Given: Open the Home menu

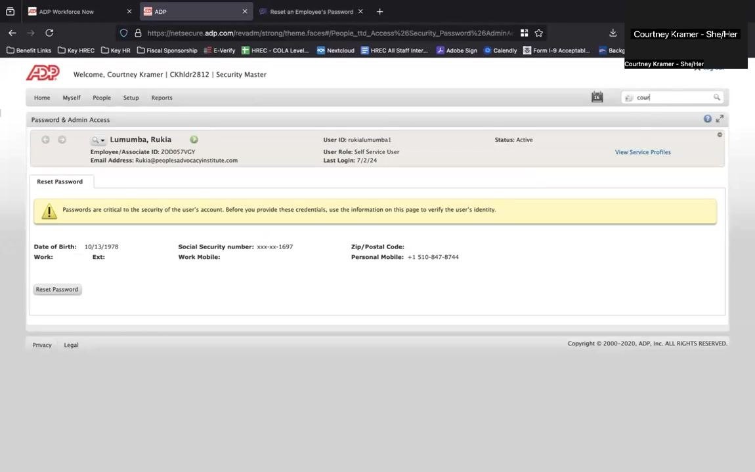Looking at the screenshot, I should pyautogui.click(x=42, y=98).
